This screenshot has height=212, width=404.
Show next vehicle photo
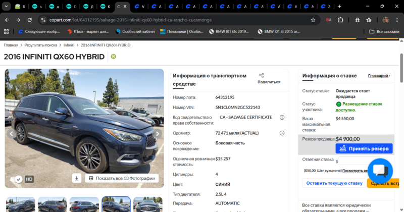tap(158, 134)
